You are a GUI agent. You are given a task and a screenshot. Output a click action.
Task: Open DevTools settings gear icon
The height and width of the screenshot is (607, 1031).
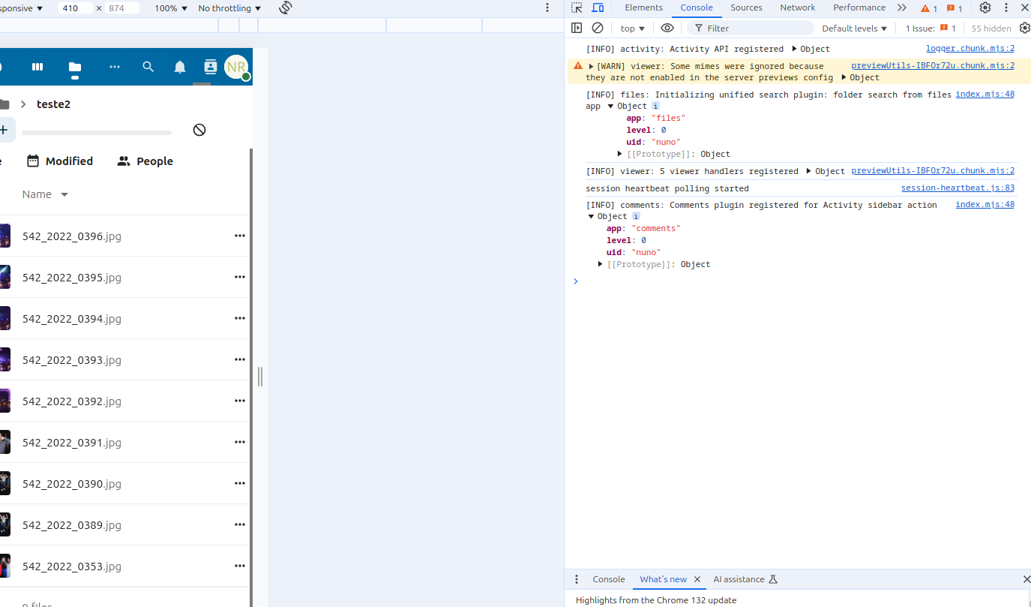pos(985,8)
